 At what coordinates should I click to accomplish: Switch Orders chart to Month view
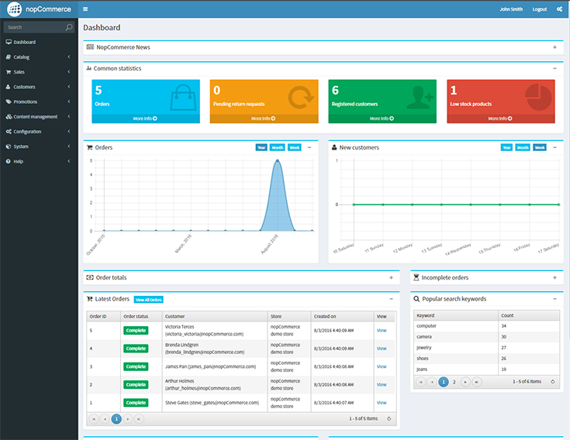point(278,147)
